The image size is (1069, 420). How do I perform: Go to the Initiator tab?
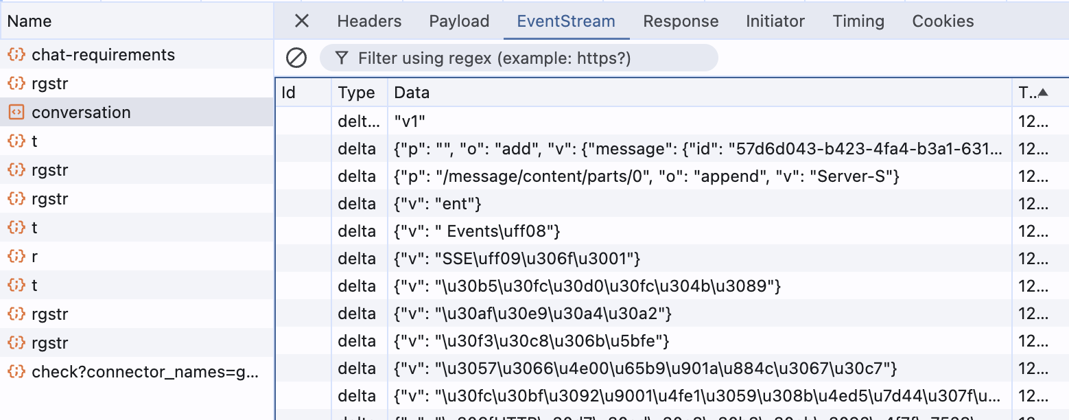pyautogui.click(x=775, y=21)
